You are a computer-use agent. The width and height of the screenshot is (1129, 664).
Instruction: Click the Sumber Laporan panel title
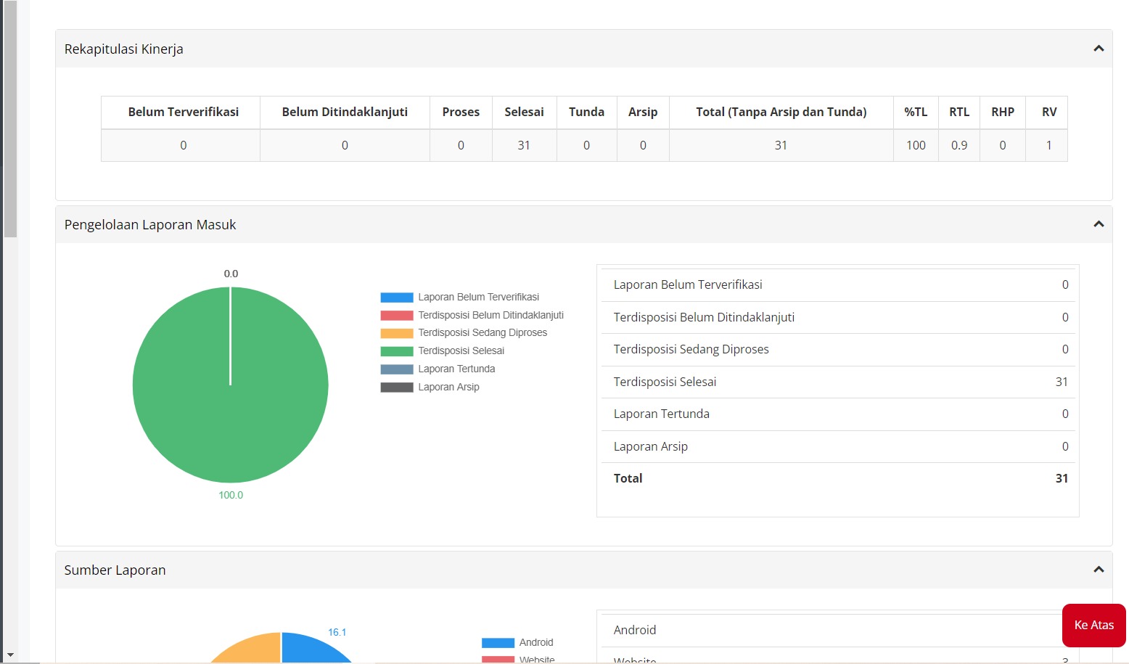click(115, 570)
